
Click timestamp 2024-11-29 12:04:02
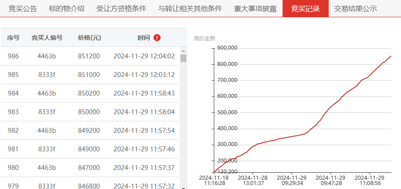(144, 56)
